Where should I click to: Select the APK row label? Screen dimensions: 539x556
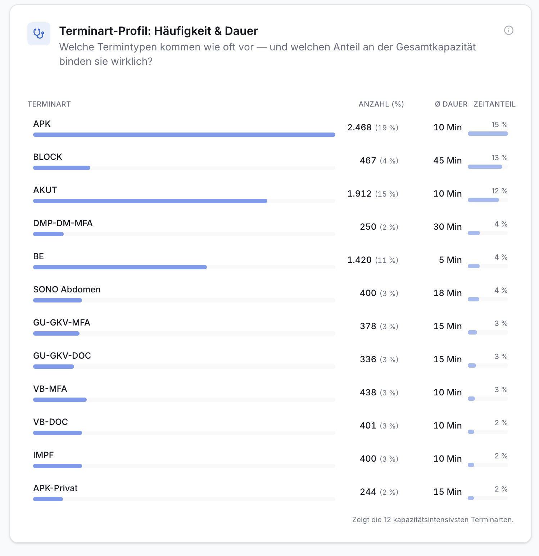[x=42, y=124]
